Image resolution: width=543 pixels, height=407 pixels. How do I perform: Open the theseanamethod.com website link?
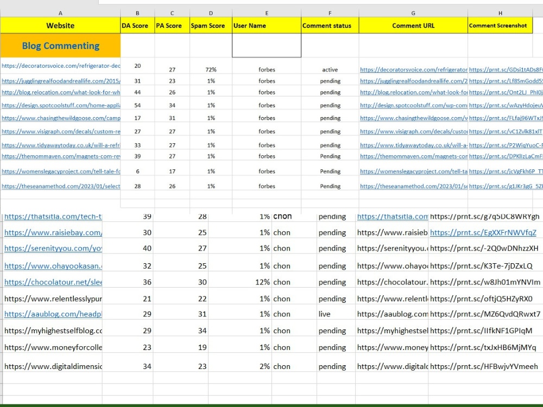pos(61,186)
